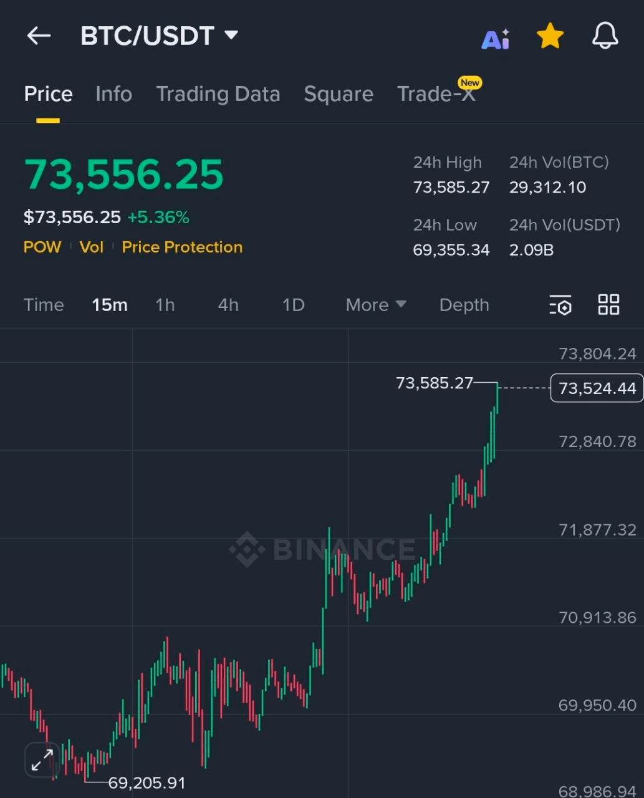The image size is (644, 798).
Task: Tap the POW tag link
Action: pos(42,247)
